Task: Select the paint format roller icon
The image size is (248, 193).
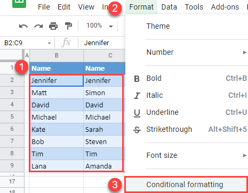Action: pos(68,26)
